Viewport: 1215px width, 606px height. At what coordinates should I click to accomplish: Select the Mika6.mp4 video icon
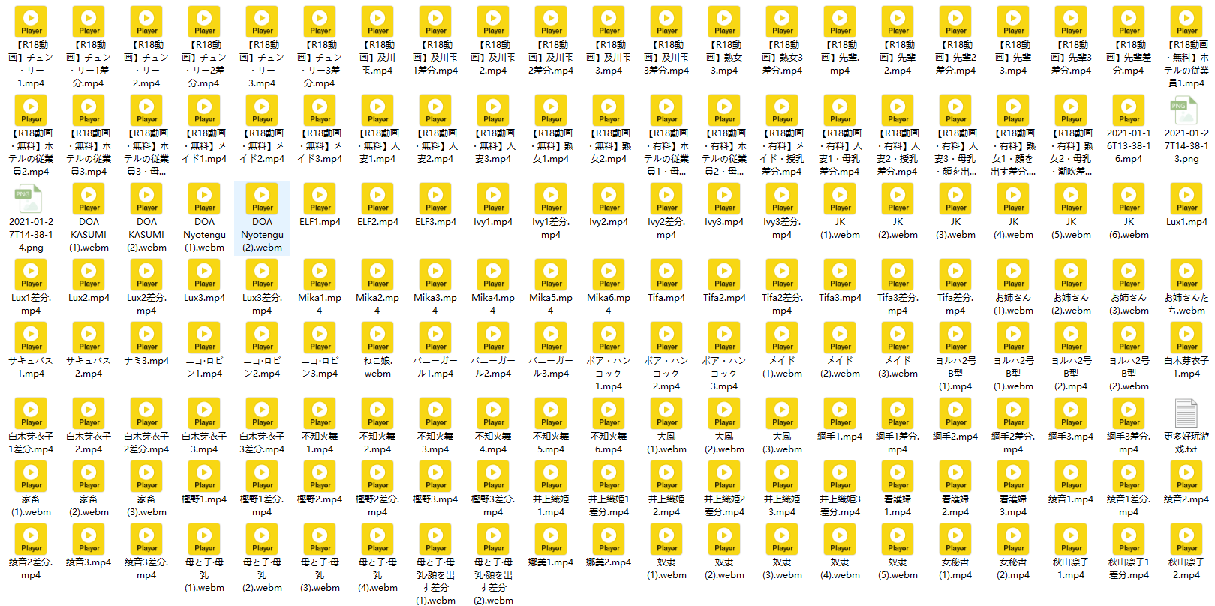pyautogui.click(x=609, y=274)
